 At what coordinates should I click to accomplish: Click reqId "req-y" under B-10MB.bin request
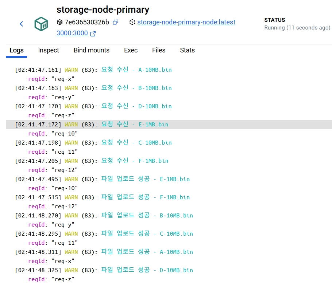[x=51, y=97]
